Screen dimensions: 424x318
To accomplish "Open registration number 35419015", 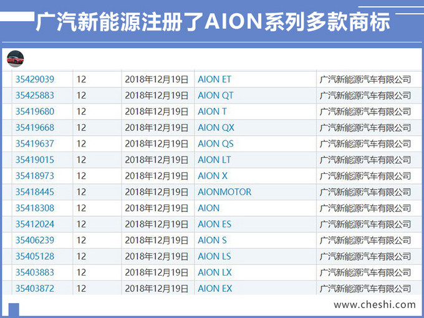I will tap(35, 160).
